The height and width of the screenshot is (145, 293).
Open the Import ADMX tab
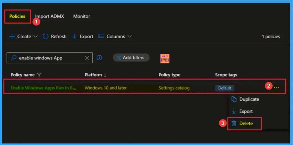[x=50, y=16]
